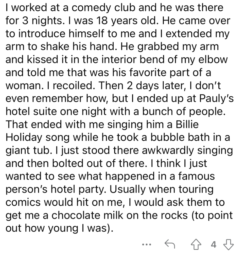
Task: Click the vote count number 4
Action: (214, 245)
